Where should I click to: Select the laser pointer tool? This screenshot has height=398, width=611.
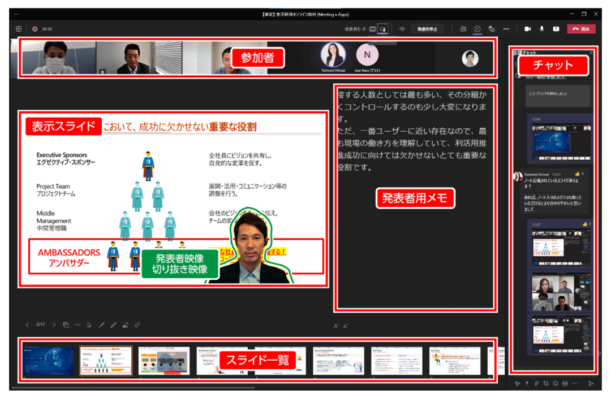(101, 325)
